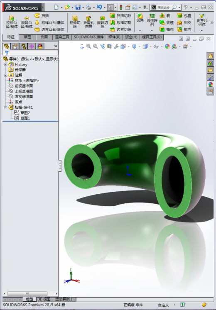Click the Lofted Boss/Base tool (放样凸台/基体)
The image size is (216, 310).
(x=49, y=22)
